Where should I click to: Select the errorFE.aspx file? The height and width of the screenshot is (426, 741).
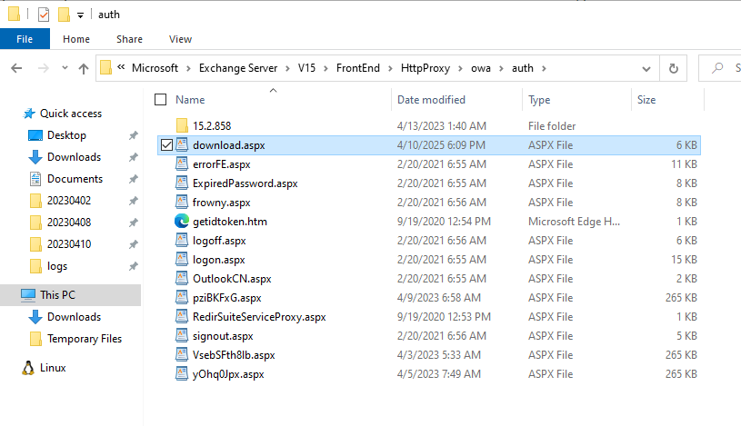[x=221, y=164]
